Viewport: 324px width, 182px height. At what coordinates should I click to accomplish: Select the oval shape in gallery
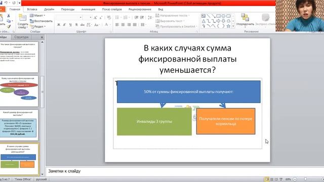[x=223, y=16]
